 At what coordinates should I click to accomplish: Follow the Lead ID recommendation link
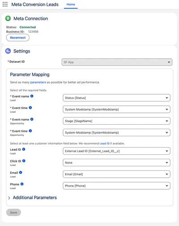(x=104, y=143)
